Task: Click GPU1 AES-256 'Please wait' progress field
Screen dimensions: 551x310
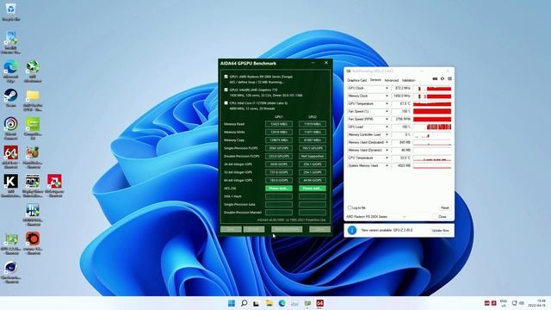Action: (x=279, y=189)
